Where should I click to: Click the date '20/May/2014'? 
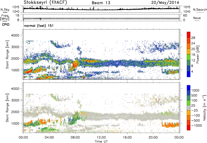165,3
